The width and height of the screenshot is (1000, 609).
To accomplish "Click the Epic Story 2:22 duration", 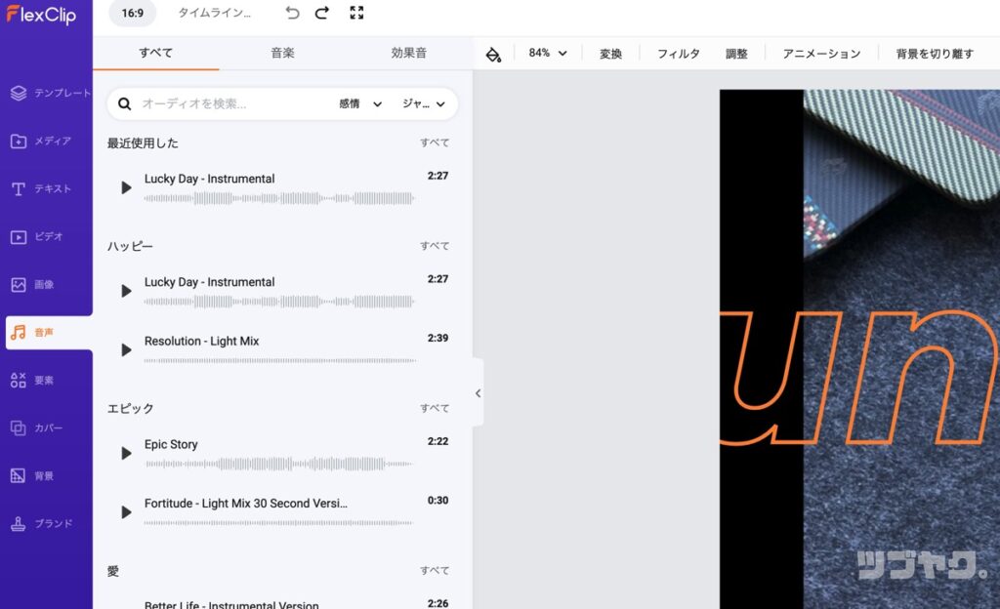I will [x=437, y=441].
